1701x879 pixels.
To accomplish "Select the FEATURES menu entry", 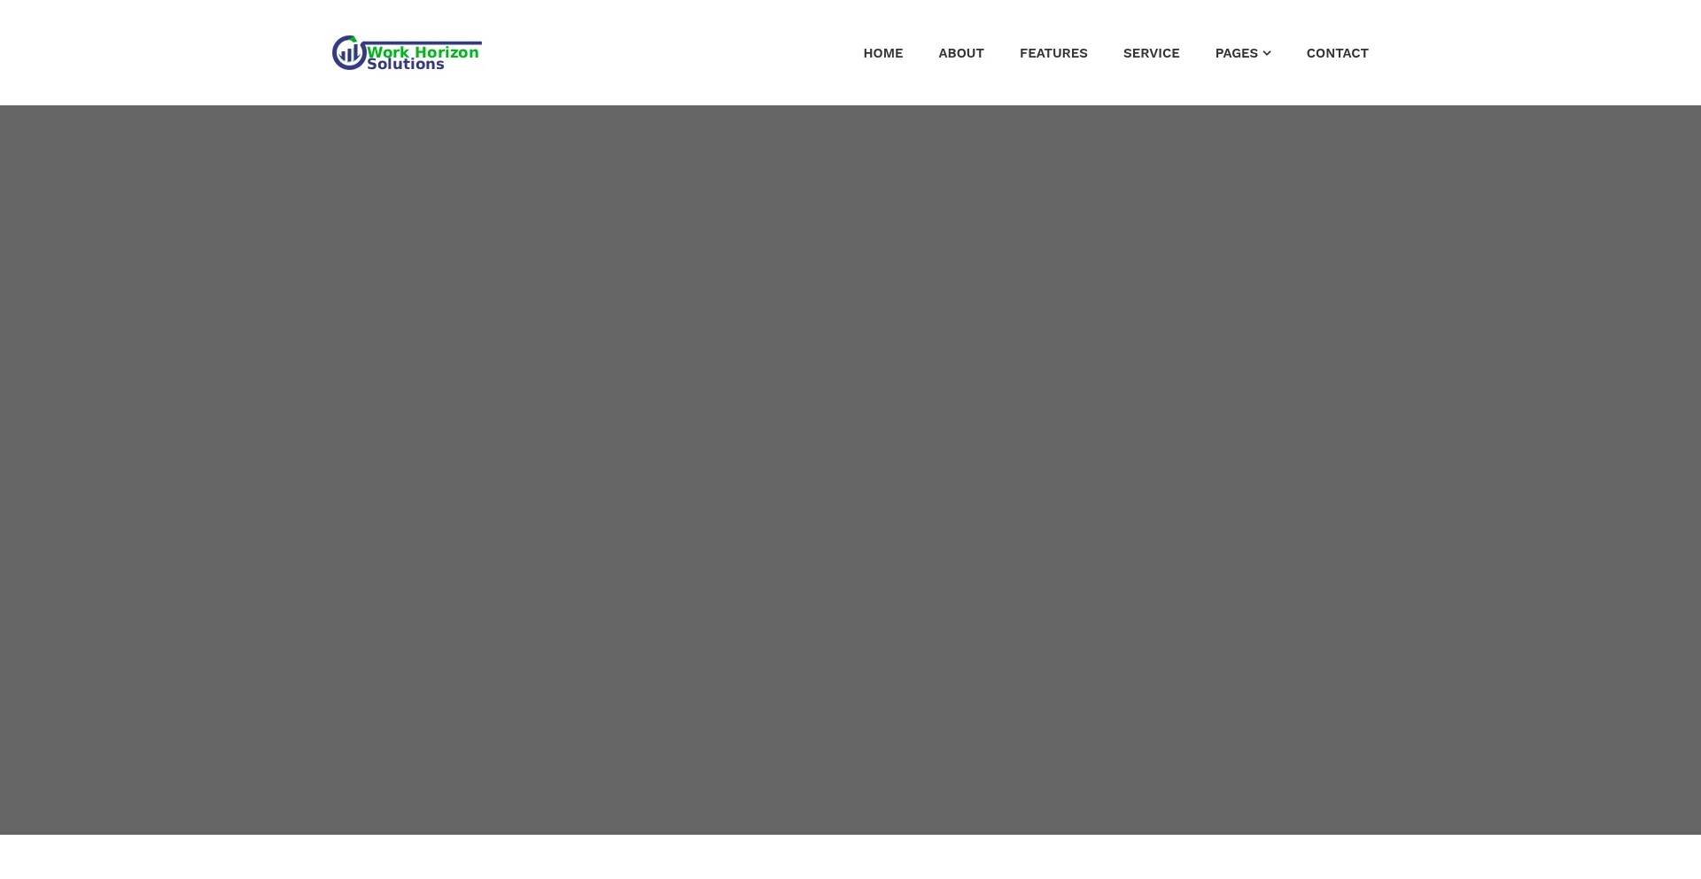I will (x=1053, y=53).
